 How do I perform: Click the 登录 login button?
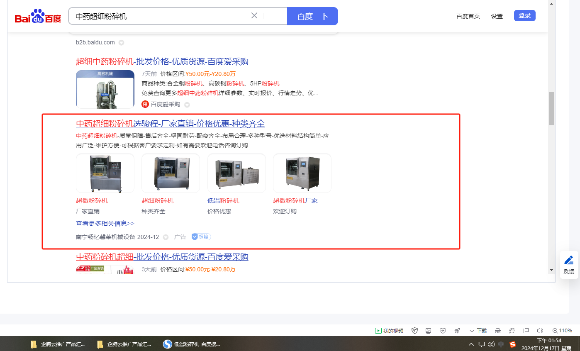click(525, 16)
